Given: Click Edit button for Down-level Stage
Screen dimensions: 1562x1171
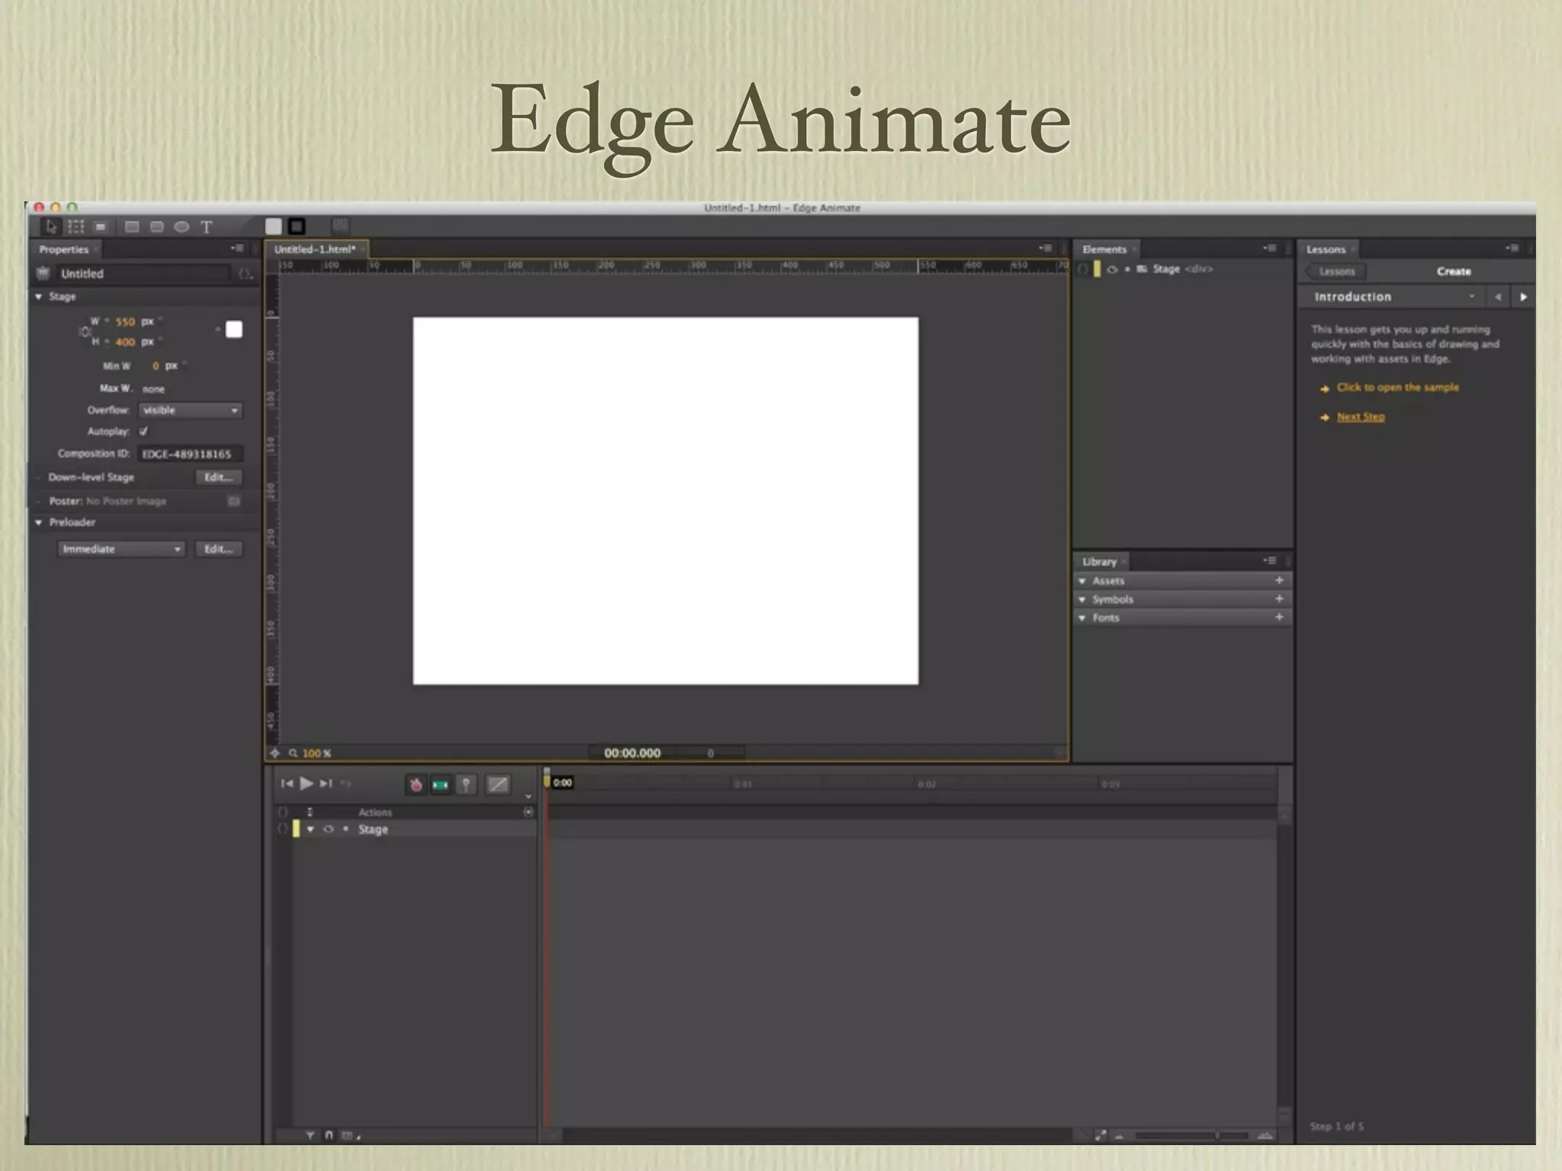Looking at the screenshot, I should click(x=218, y=477).
